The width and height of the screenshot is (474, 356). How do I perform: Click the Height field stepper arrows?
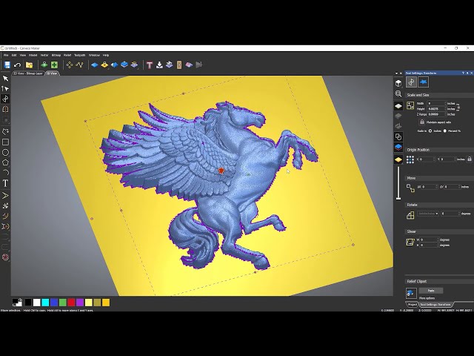click(445, 109)
